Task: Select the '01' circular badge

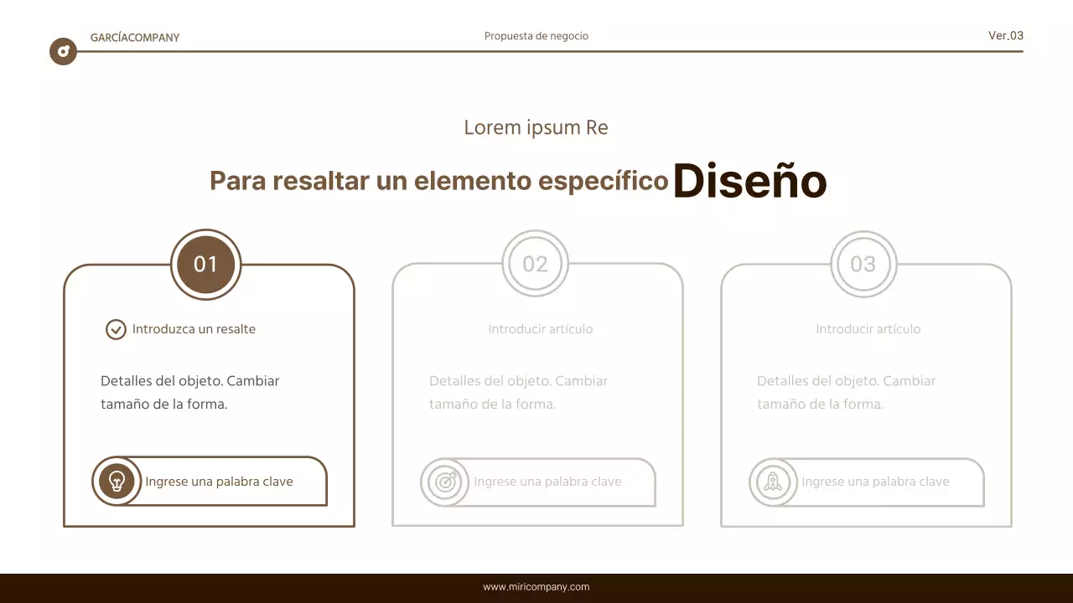Action: pos(205,265)
